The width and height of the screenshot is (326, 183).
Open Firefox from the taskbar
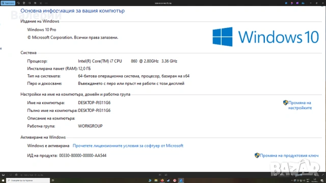pos(162,180)
